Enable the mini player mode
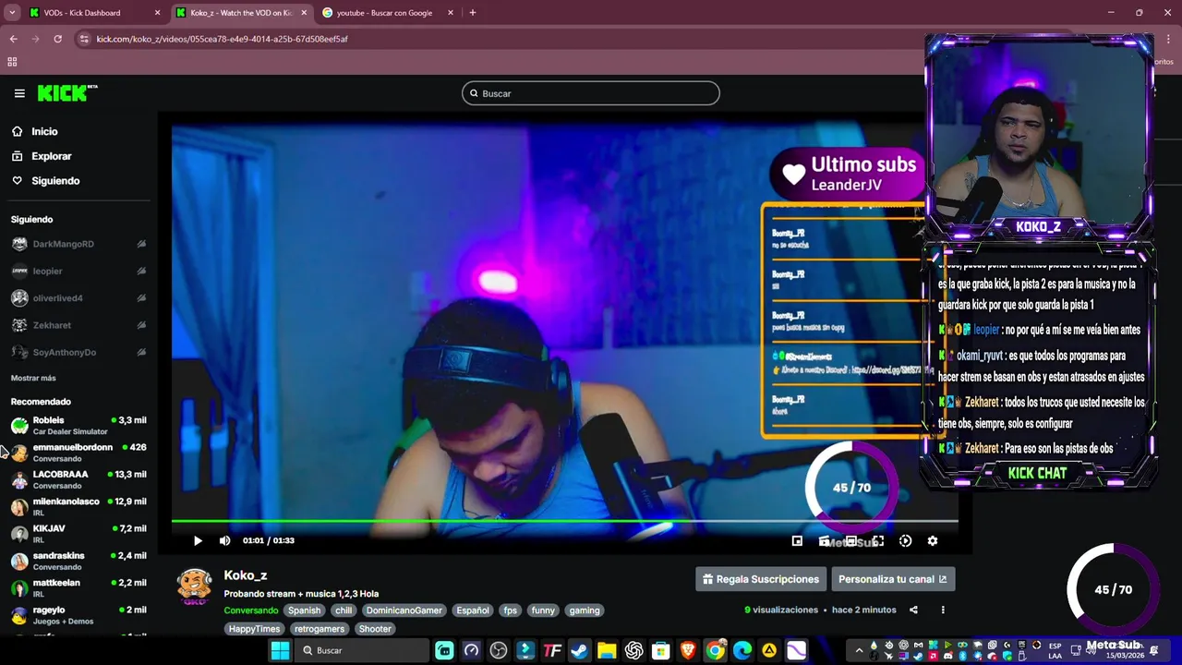Viewport: 1182px width, 665px height. tap(797, 541)
